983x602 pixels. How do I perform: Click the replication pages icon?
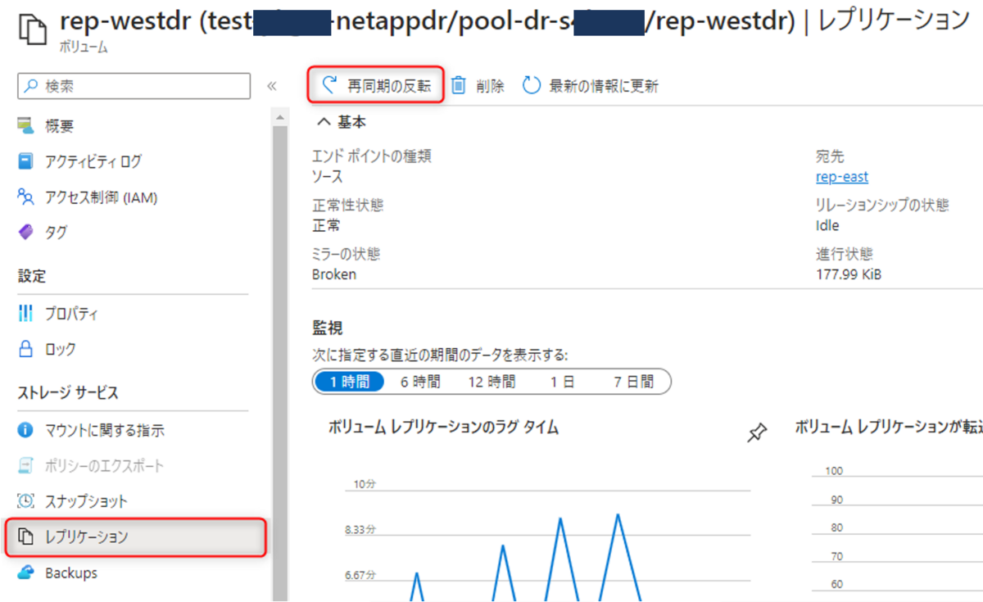pos(26,537)
